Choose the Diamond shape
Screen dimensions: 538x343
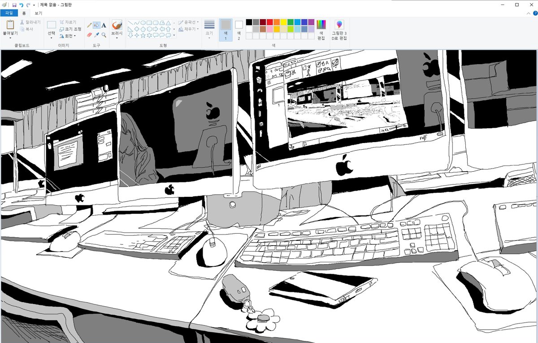point(137,29)
